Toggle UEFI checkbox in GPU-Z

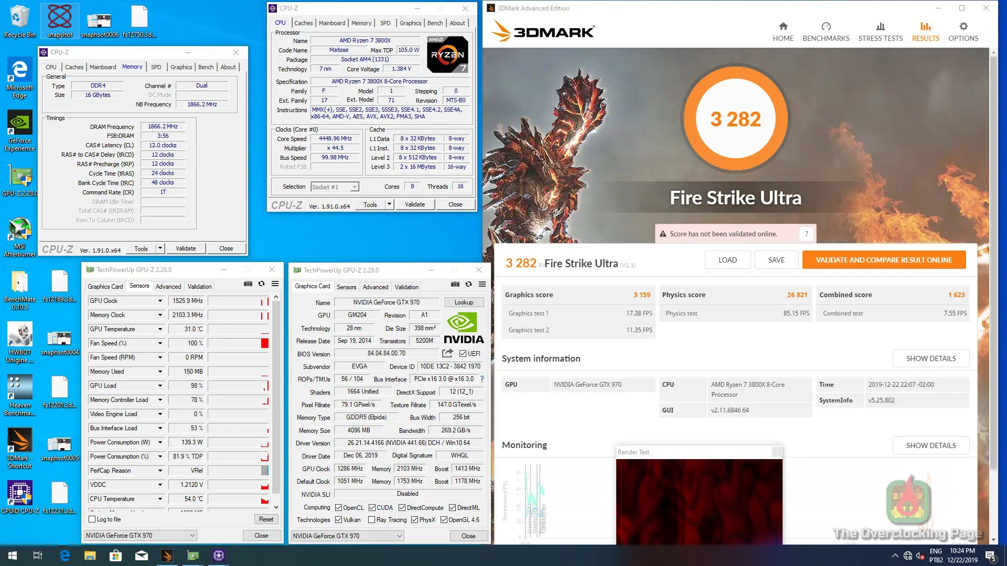click(463, 354)
